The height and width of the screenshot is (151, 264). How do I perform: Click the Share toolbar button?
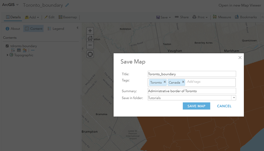click(182, 17)
